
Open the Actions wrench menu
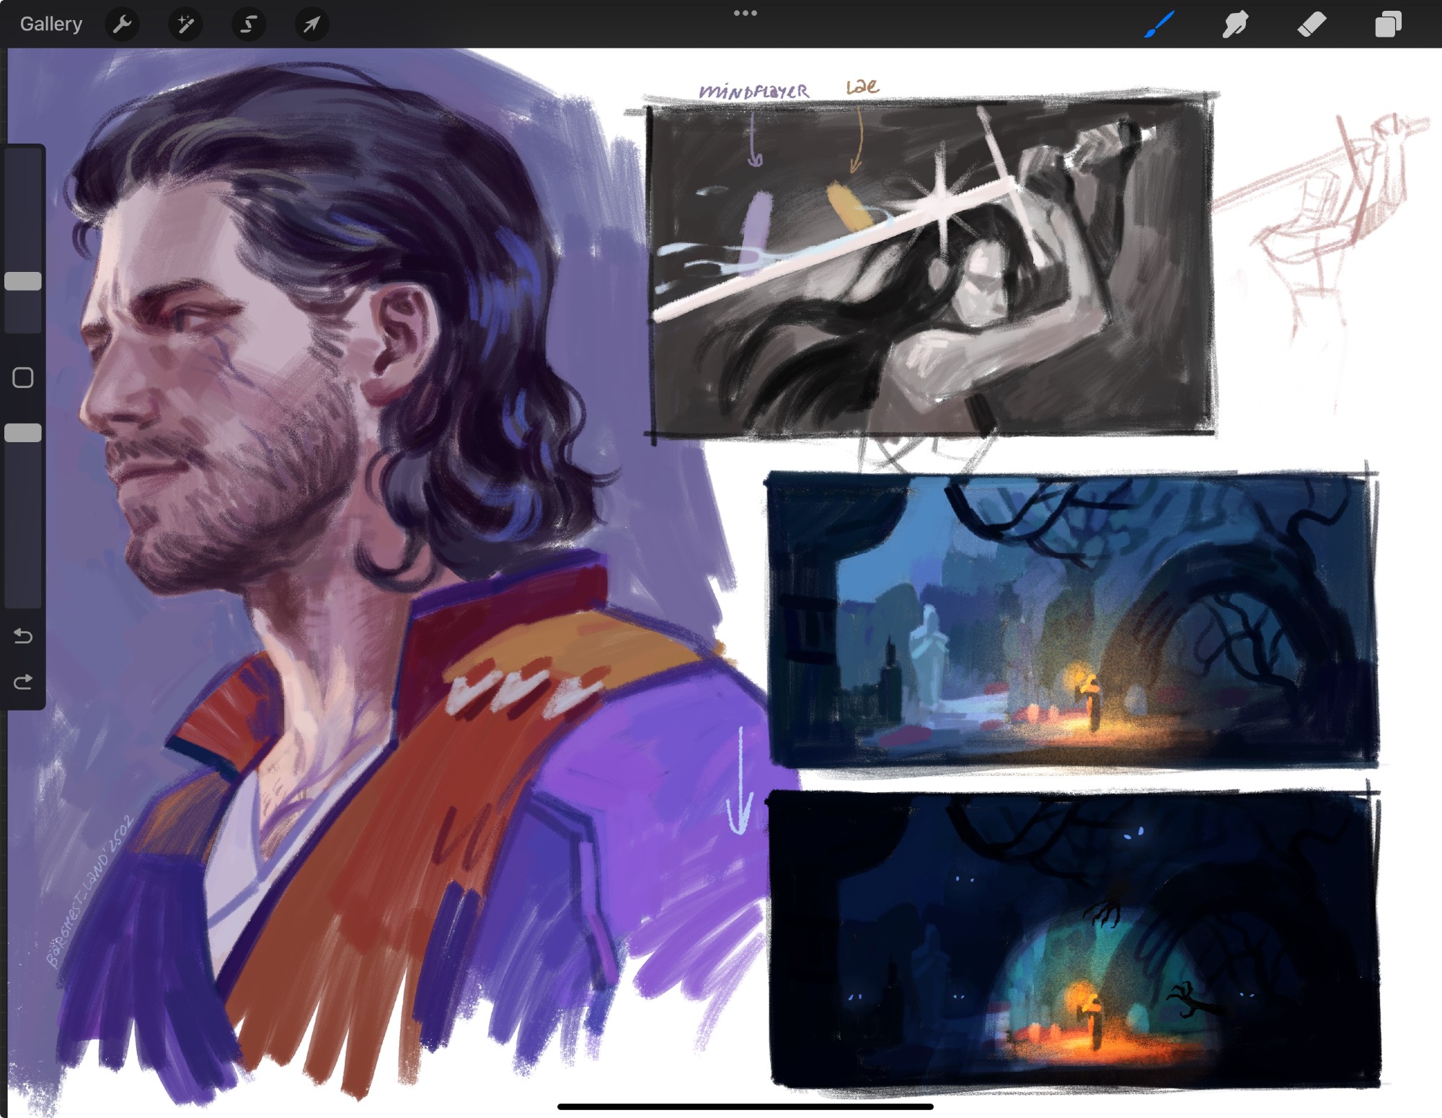(x=123, y=25)
